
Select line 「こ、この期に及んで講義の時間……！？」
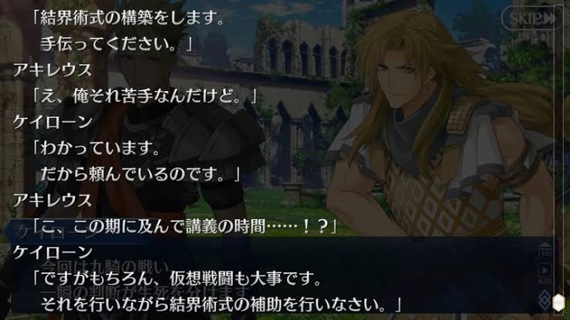point(184,226)
